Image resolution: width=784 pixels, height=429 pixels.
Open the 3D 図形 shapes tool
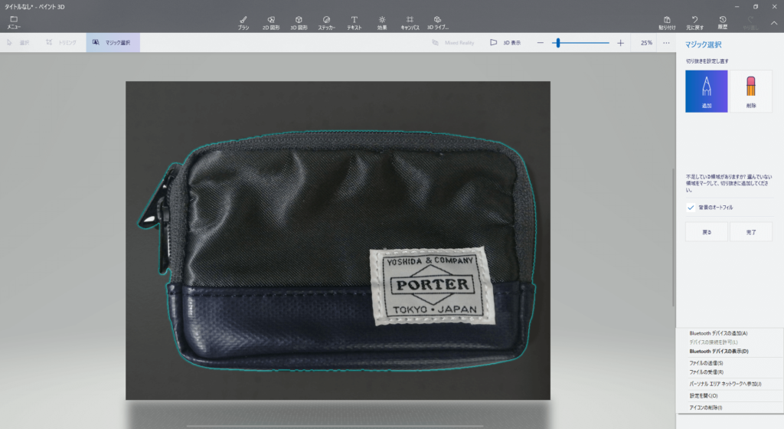pos(299,23)
